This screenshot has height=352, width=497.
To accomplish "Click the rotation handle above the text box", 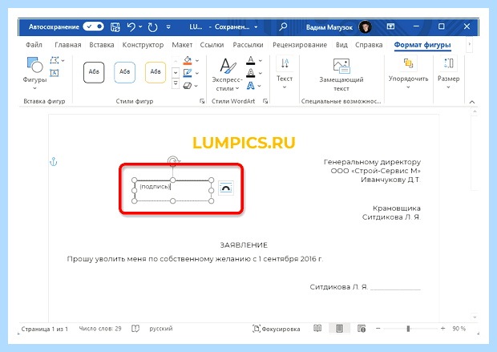I will pyautogui.click(x=172, y=161).
